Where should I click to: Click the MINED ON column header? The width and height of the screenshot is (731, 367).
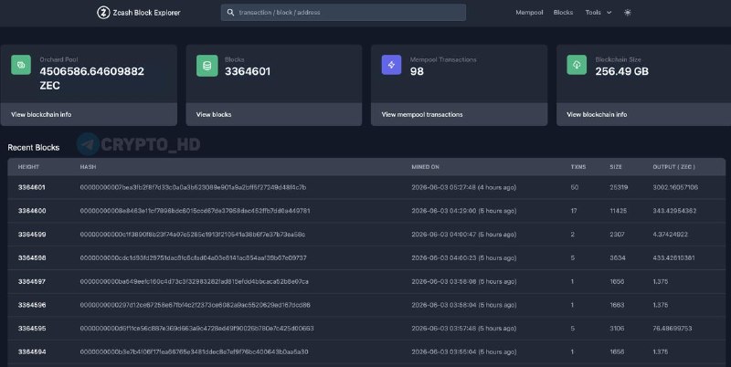tap(425, 167)
